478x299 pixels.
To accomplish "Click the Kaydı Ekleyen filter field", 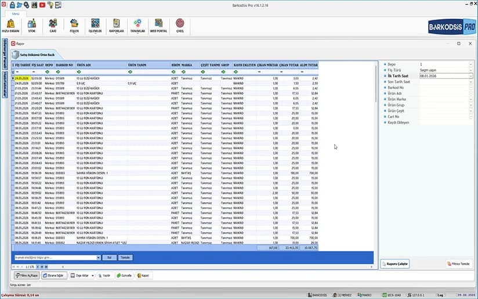I will 446,123.
